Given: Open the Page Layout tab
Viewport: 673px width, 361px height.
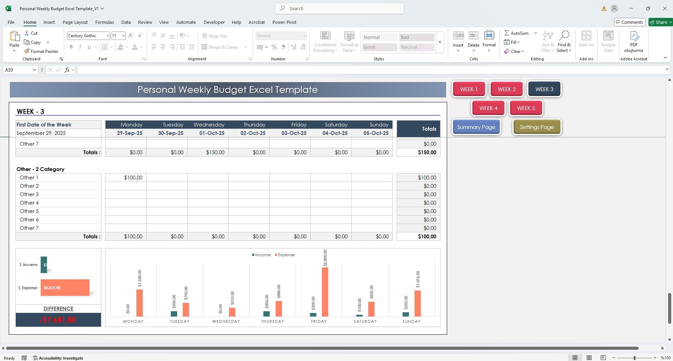Looking at the screenshot, I should coord(75,22).
